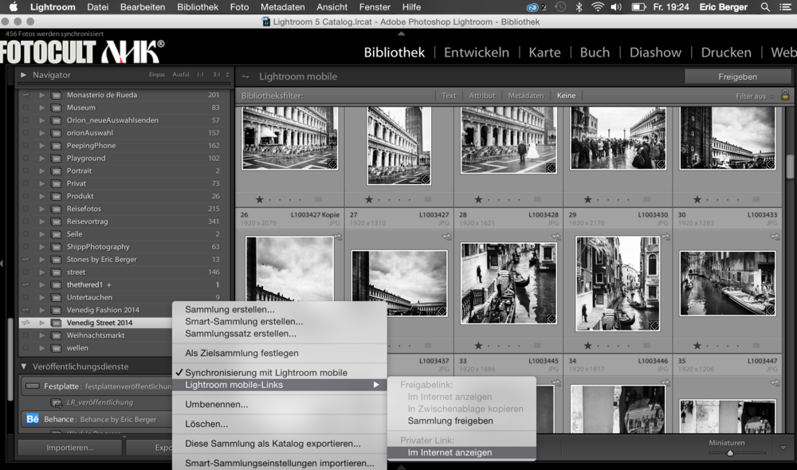Open the Spotlight search icon
Viewport: 797px width, 470px height.
(764, 7)
